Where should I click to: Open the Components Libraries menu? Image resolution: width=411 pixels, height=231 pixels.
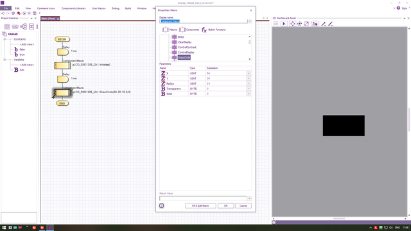point(73,8)
